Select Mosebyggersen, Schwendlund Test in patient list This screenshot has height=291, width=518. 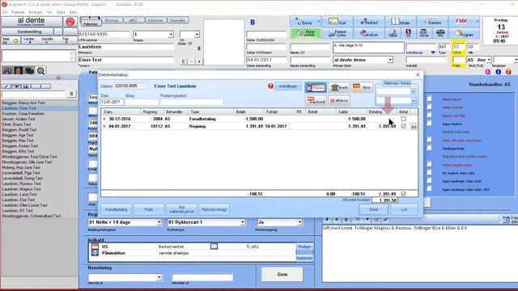[x=32, y=216]
